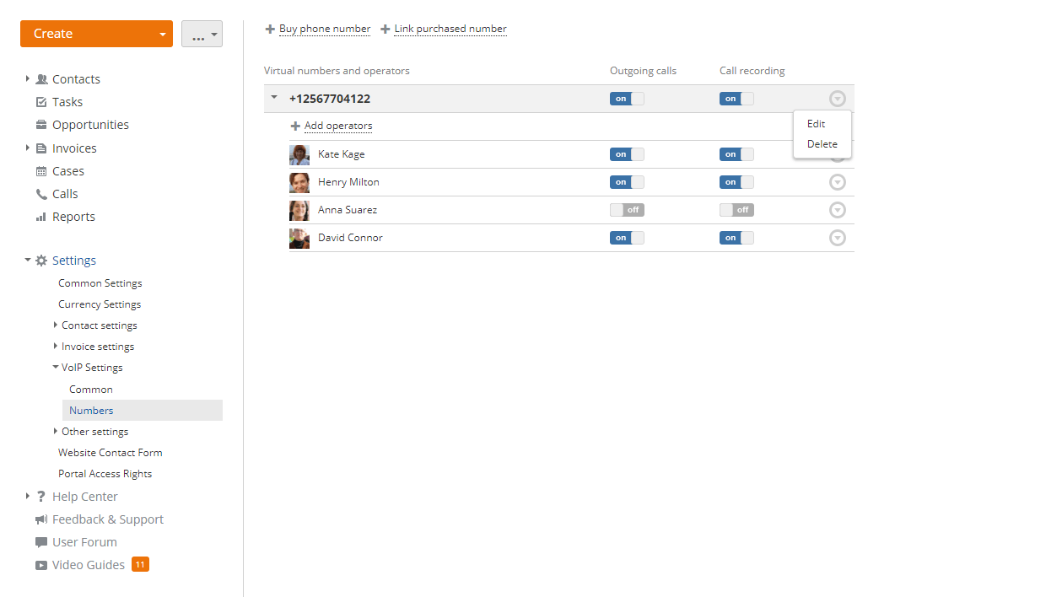Click Kate Kage's avatar thumbnail
1046x597 pixels.
coord(299,154)
